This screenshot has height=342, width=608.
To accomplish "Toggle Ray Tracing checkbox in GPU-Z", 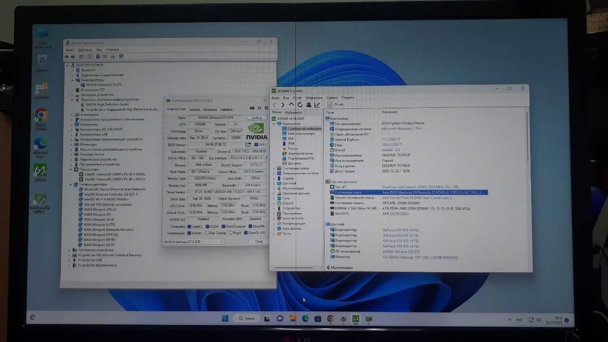I will [x=207, y=233].
